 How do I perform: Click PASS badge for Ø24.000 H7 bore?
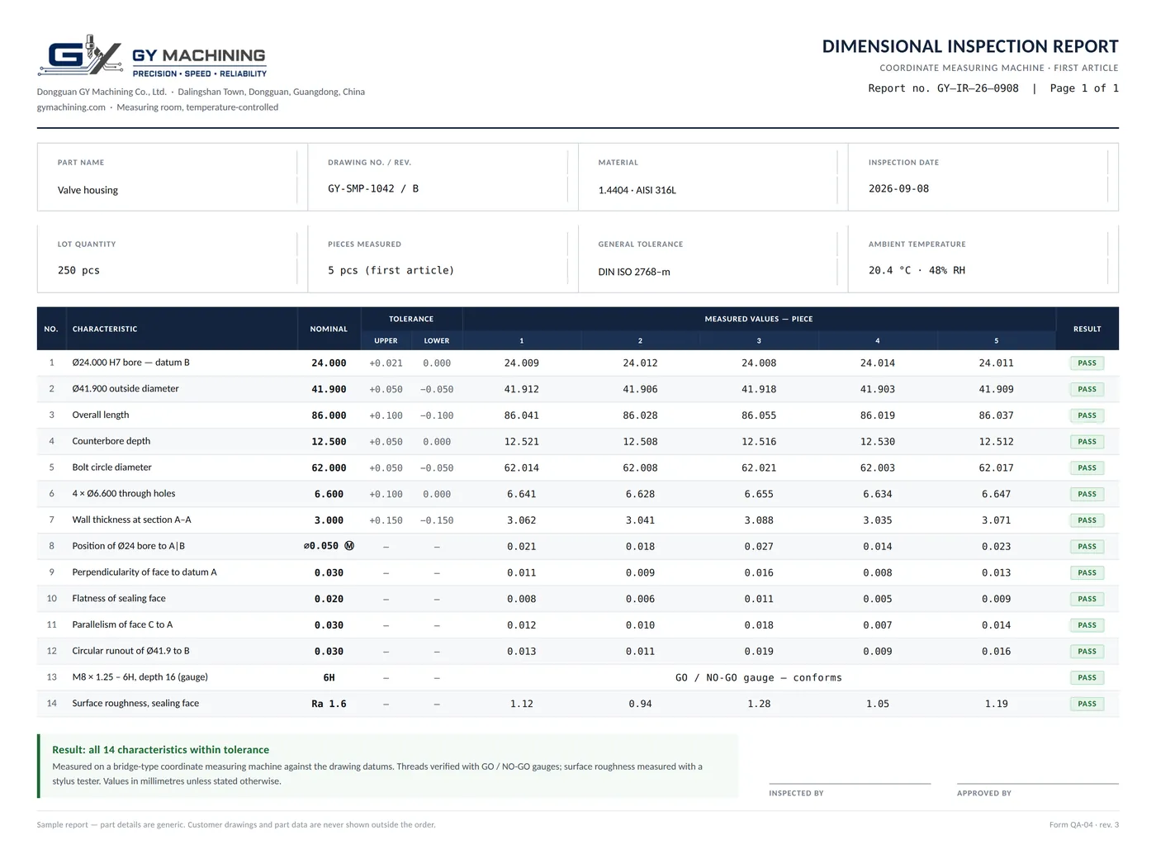click(1087, 363)
